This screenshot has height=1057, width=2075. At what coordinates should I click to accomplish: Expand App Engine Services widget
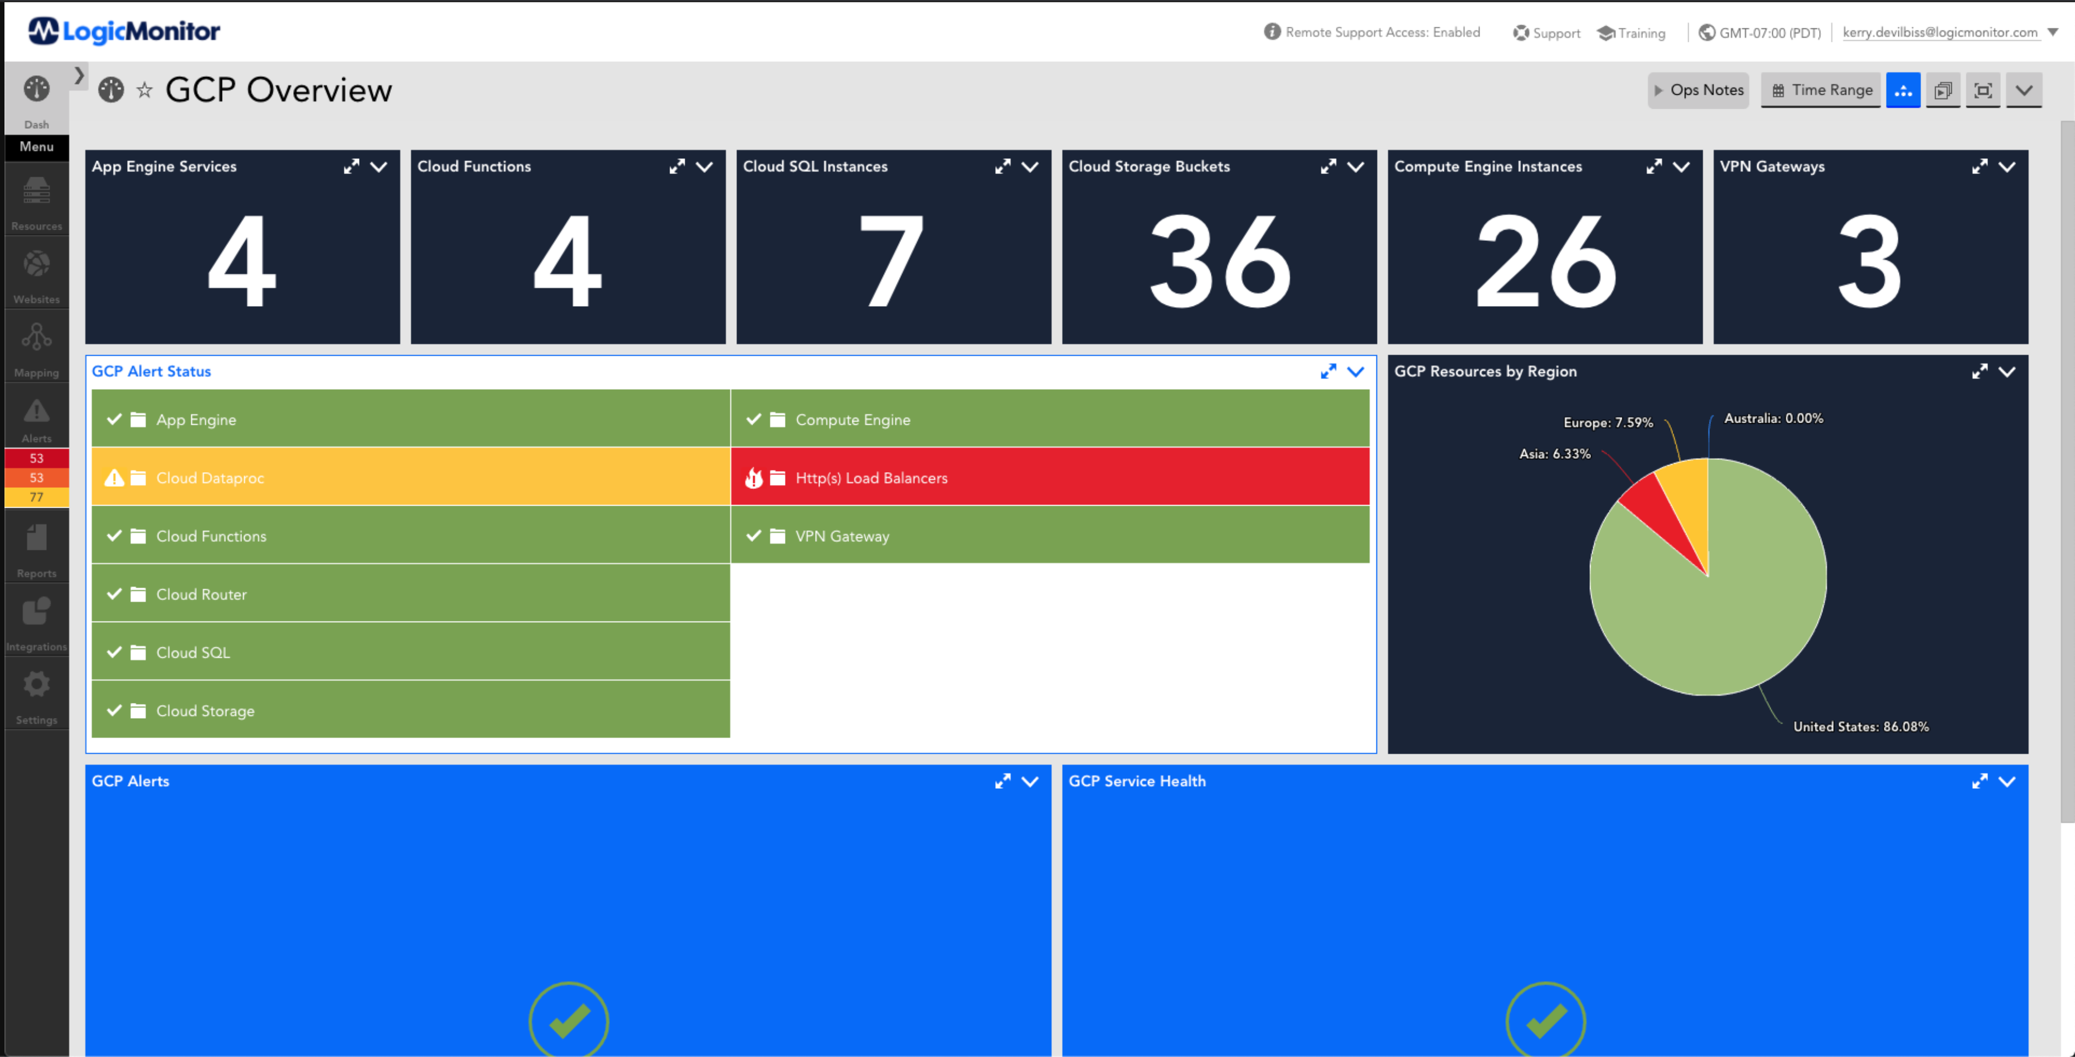click(x=351, y=166)
